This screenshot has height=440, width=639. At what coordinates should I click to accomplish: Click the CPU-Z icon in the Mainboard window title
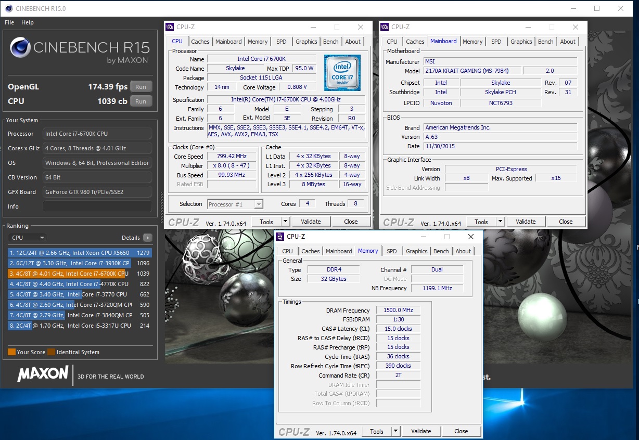tap(385, 27)
